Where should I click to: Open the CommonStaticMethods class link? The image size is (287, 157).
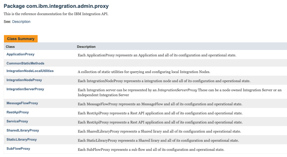click(25, 63)
